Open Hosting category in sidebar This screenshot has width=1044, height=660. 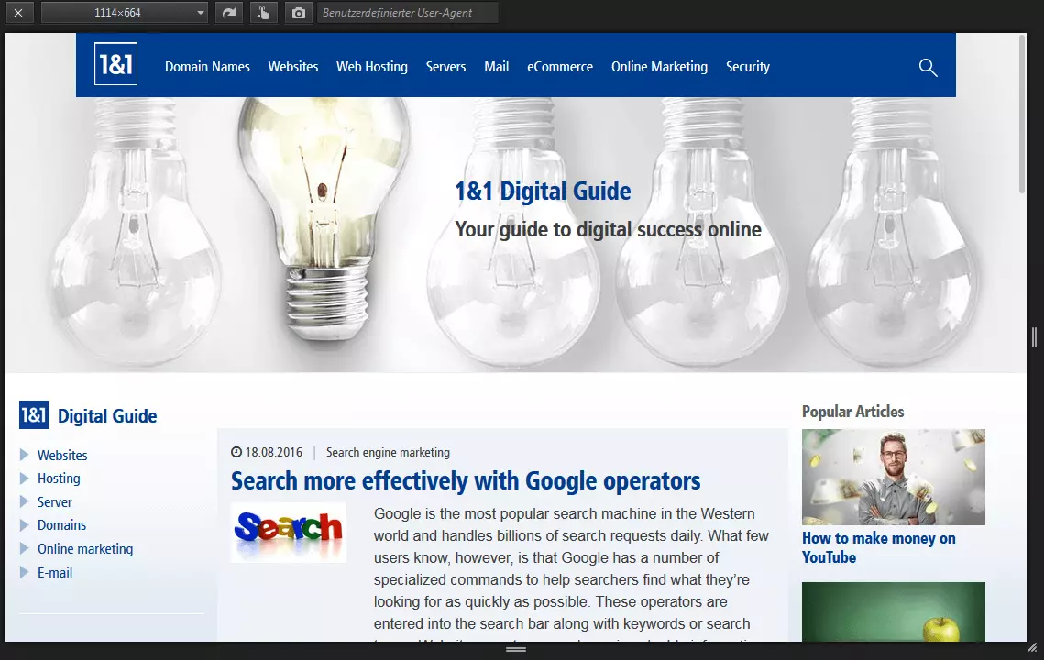[x=59, y=478]
